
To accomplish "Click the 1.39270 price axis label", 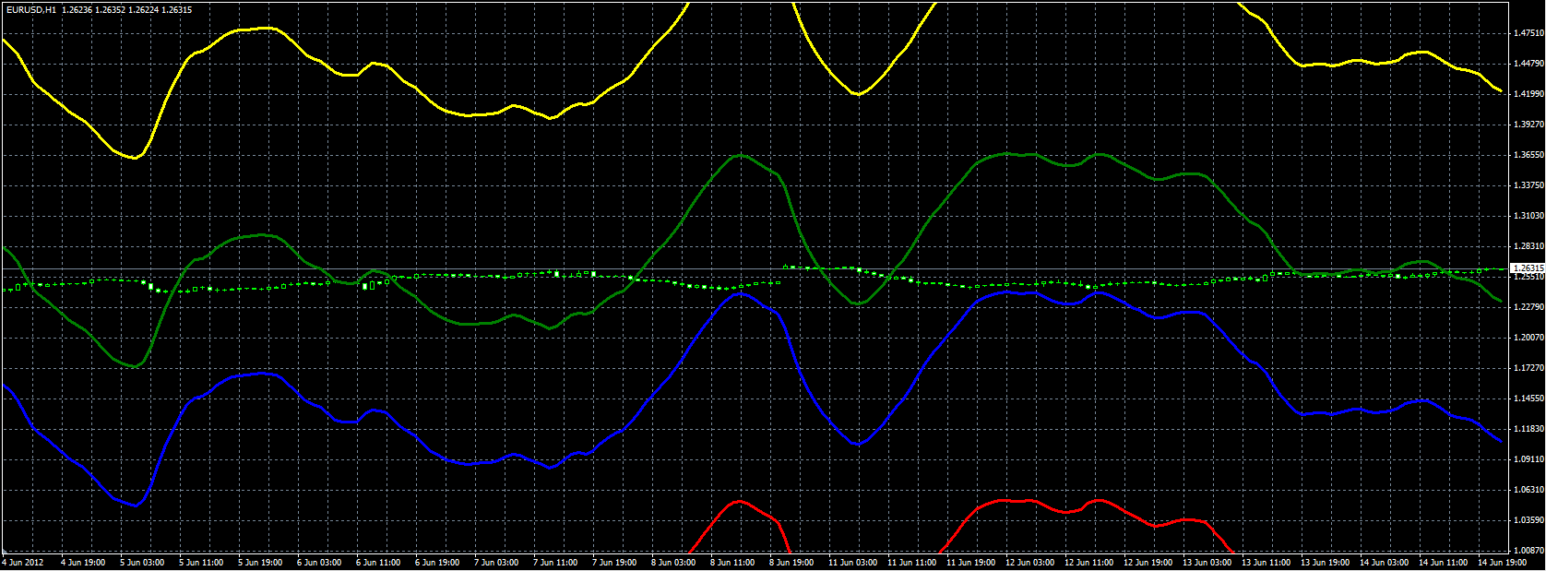I will click(x=1528, y=125).
